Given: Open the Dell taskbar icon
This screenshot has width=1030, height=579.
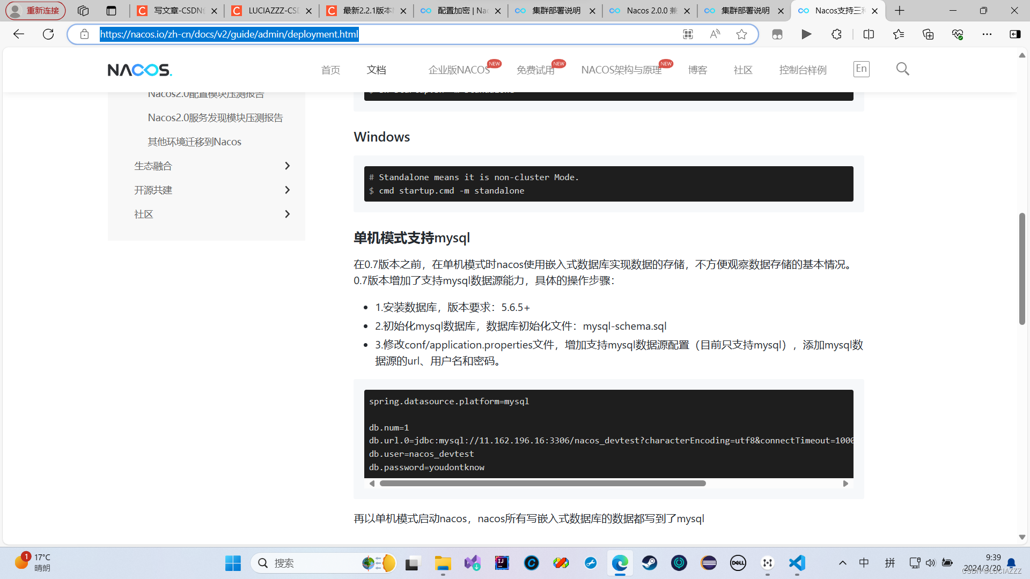Looking at the screenshot, I should coord(738,563).
